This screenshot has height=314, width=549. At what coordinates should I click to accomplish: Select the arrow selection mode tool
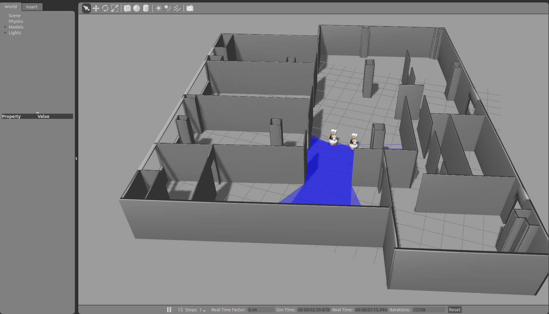[x=86, y=8]
